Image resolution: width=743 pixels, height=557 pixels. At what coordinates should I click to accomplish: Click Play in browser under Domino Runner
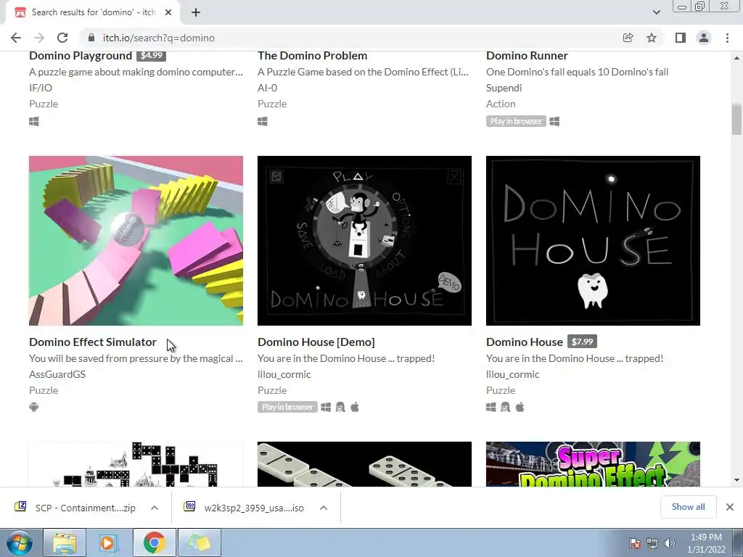coord(516,121)
